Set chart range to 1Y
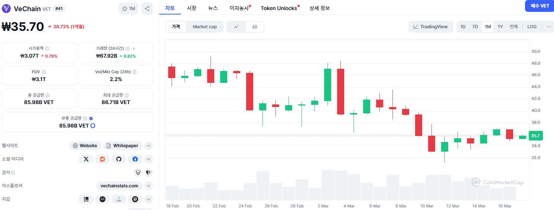Screen dimensions: 554x210 pyautogui.click(x=500, y=27)
